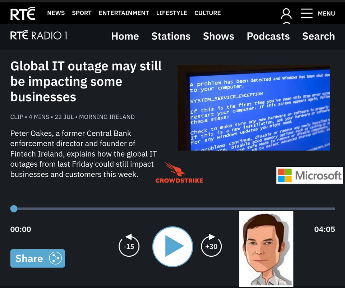Click the caricature portrait image

(x=266, y=249)
